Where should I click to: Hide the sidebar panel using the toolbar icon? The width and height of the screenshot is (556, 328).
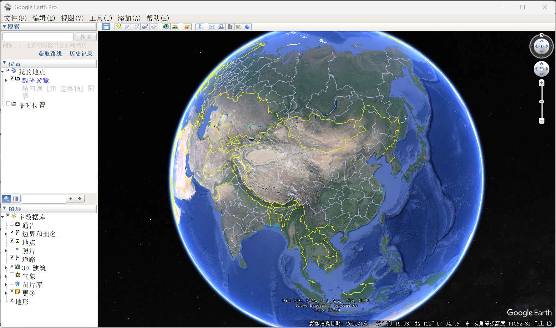[106, 27]
